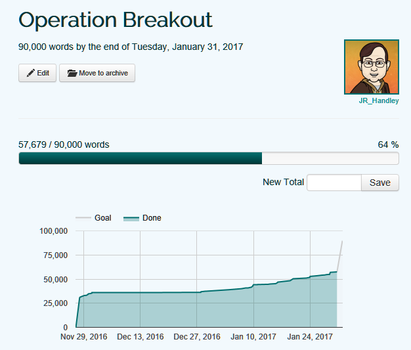Focus the New Total input field
The height and width of the screenshot is (350, 411).
tap(334, 183)
